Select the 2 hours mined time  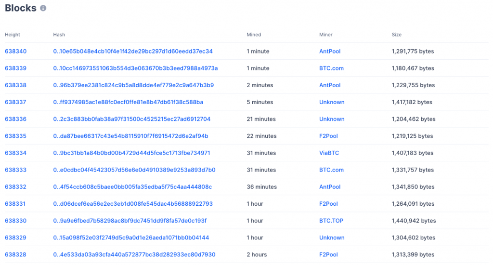257,254
